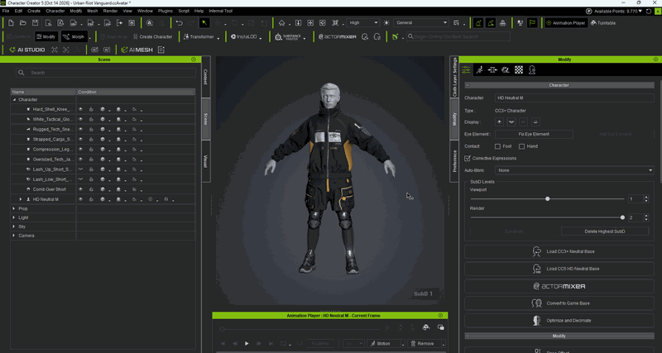Switch to the Visual side tab

205,161
